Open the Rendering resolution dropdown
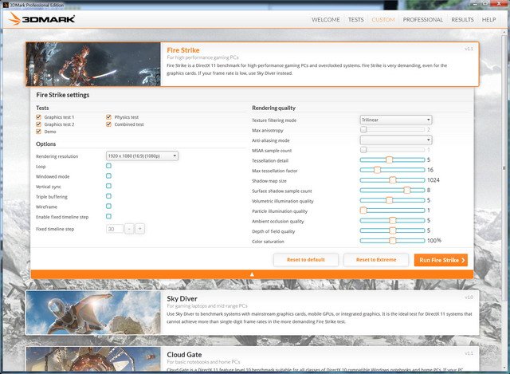This screenshot has height=374, width=510. [142, 156]
